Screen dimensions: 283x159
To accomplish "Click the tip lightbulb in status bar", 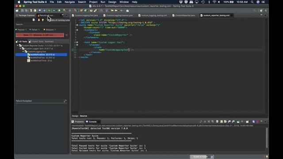I will [267, 157].
